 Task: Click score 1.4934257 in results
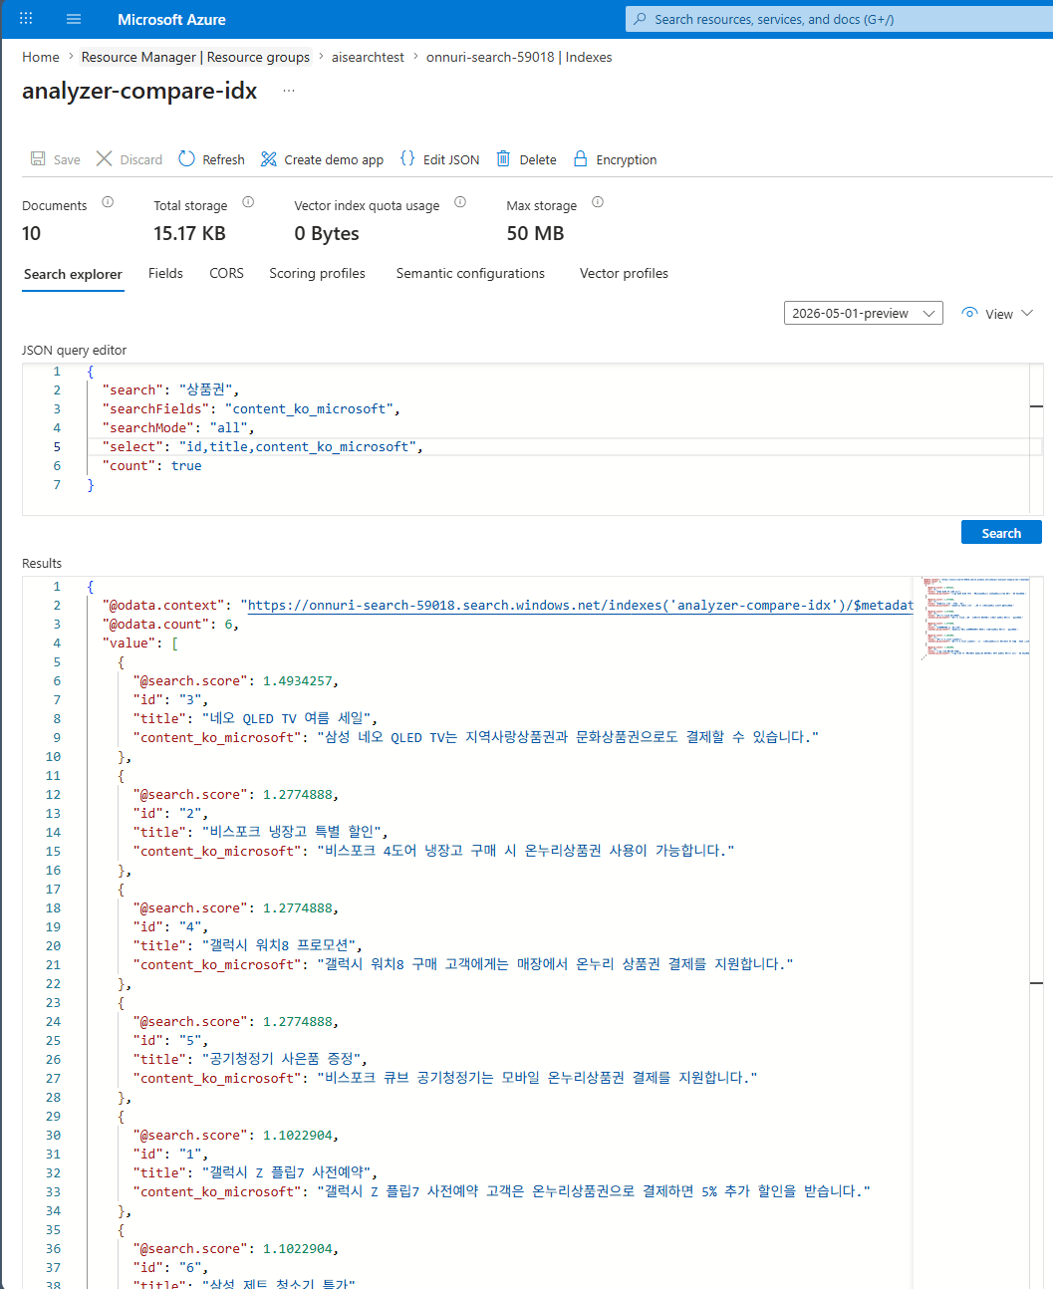[x=297, y=680]
